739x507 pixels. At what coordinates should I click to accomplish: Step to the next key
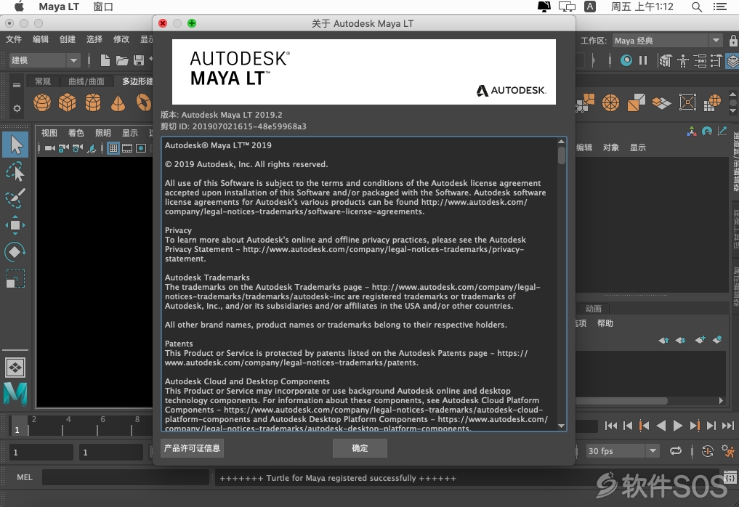(x=695, y=426)
